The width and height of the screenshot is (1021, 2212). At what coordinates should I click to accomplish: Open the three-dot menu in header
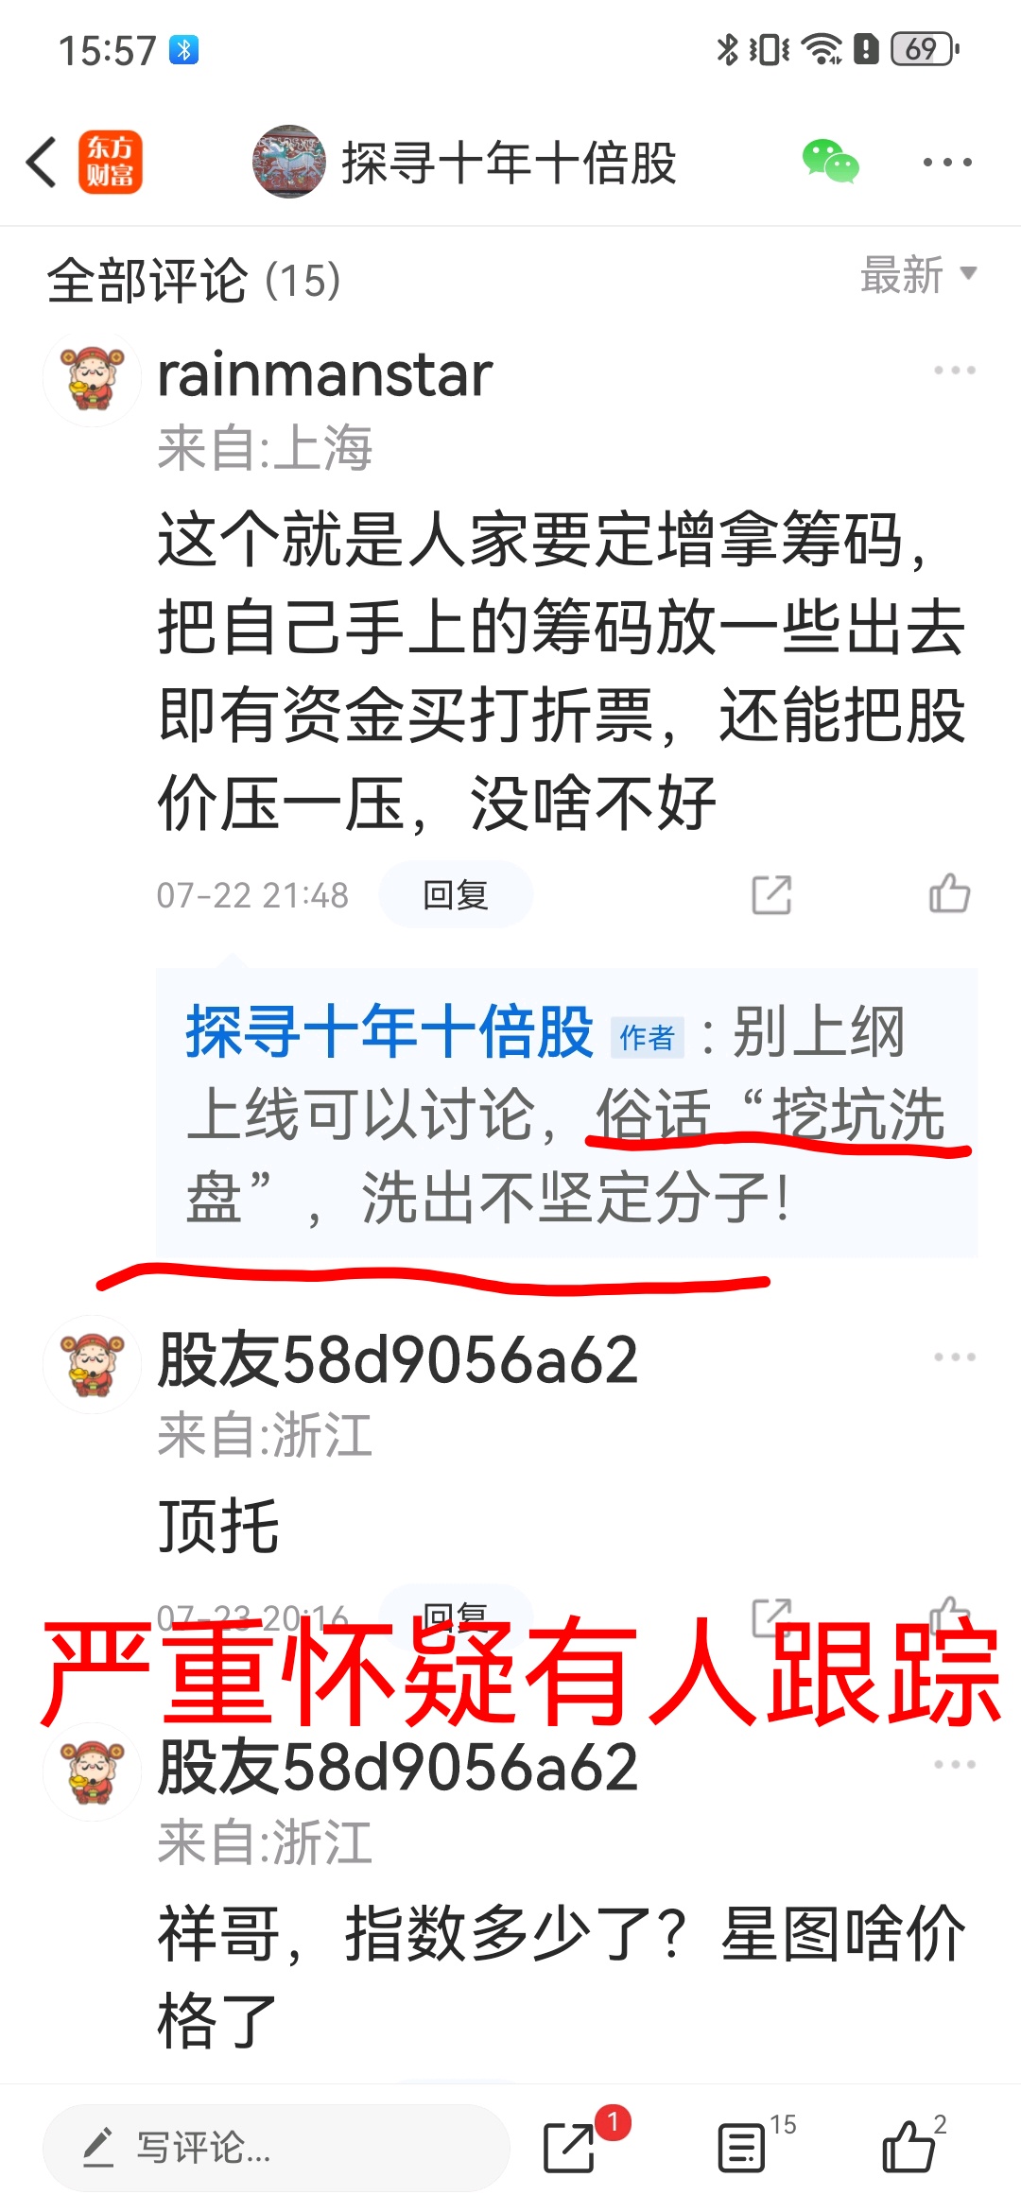click(947, 163)
